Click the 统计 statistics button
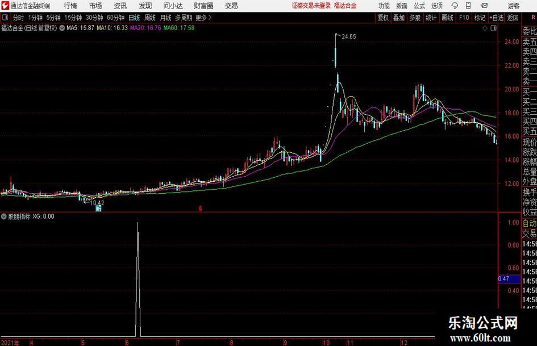 tap(431, 18)
